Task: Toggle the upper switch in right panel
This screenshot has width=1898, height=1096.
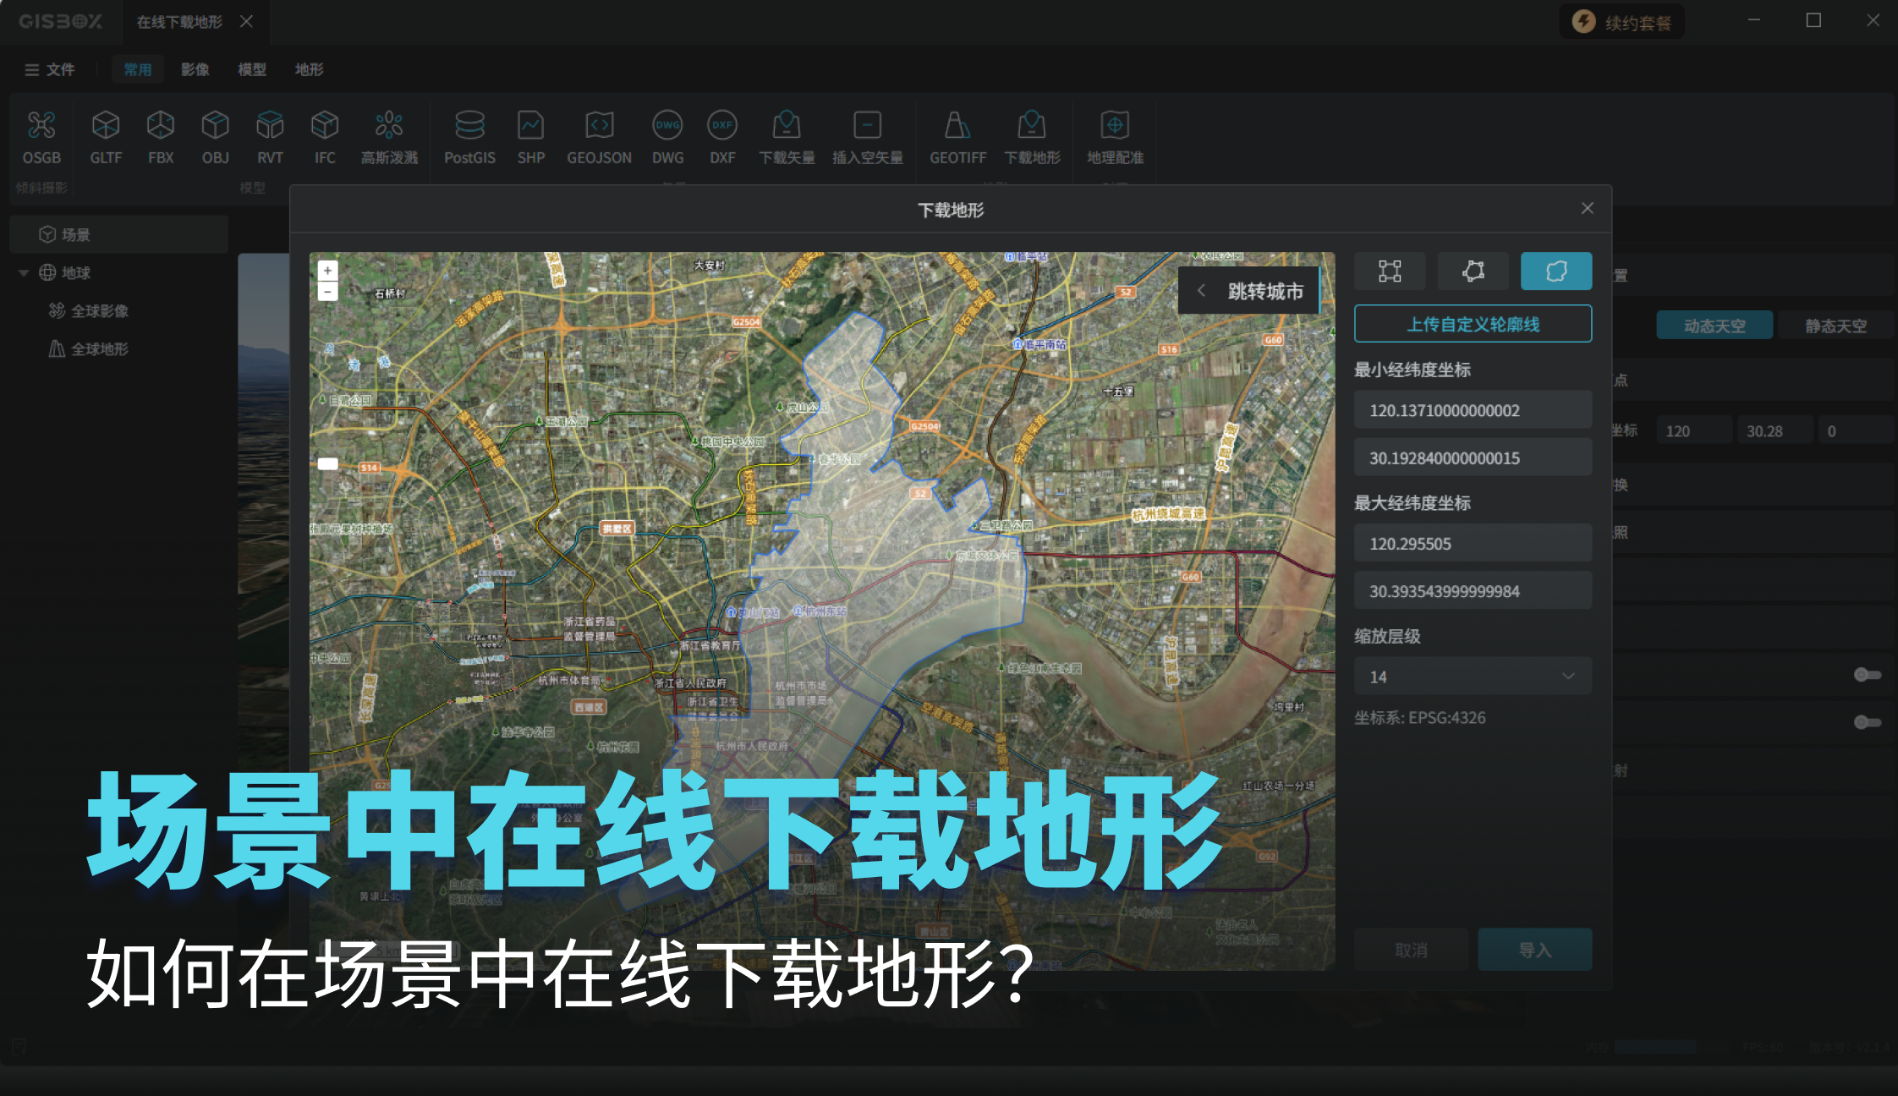Action: click(1867, 675)
